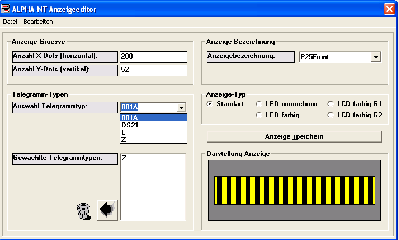Select LCD farbig G2 option
This screenshot has height=240, width=399.
tap(330, 115)
